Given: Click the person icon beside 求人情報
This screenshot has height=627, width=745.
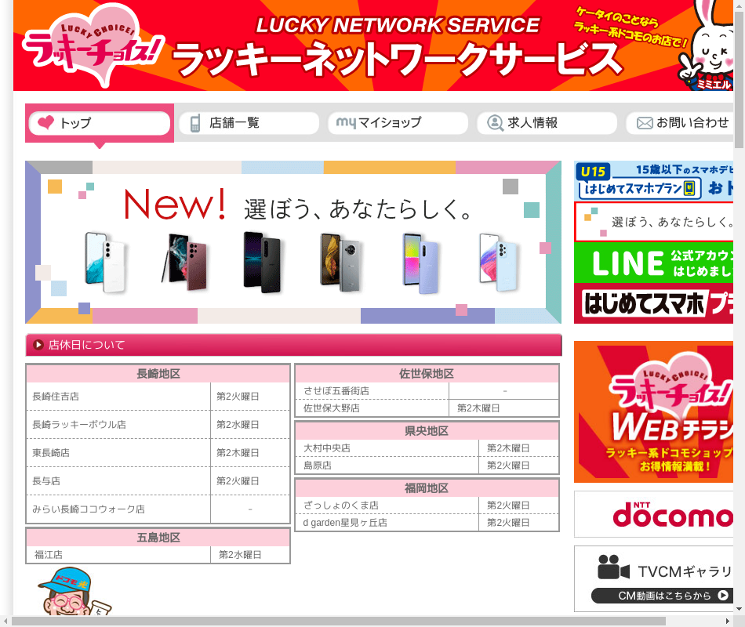Looking at the screenshot, I should click(495, 123).
